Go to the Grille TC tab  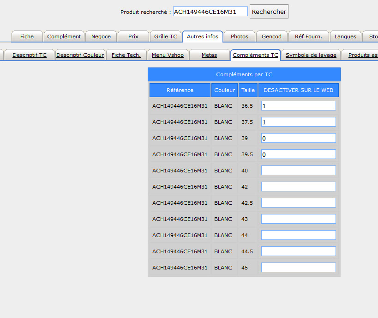165,37
